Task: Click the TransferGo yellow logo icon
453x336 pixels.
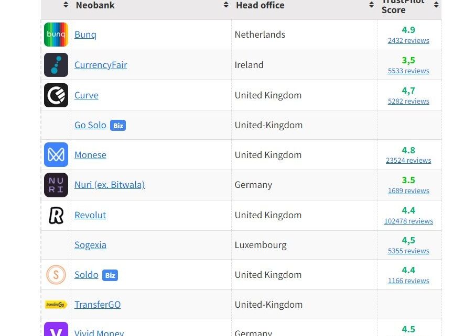Action: (56, 305)
